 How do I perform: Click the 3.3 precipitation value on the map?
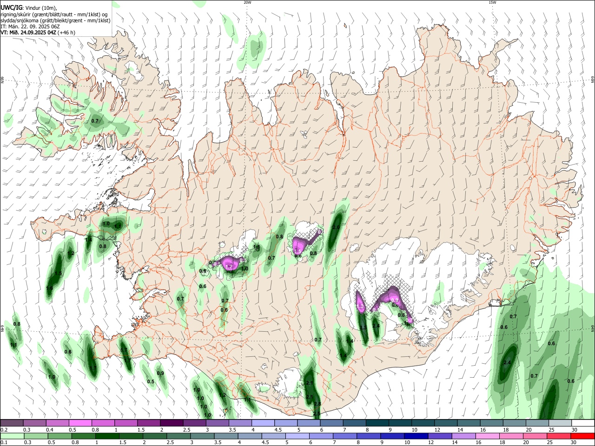[364, 328]
